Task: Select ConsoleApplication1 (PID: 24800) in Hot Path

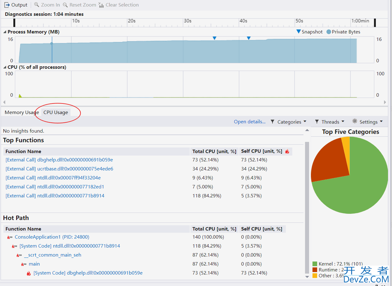Action: pyautogui.click(x=52, y=237)
